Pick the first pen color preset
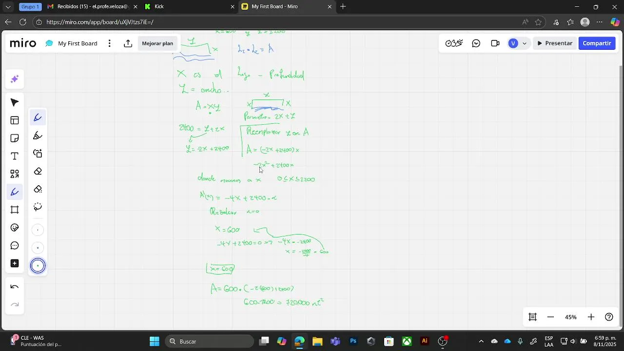This screenshot has width=624, height=351. pos(38,230)
